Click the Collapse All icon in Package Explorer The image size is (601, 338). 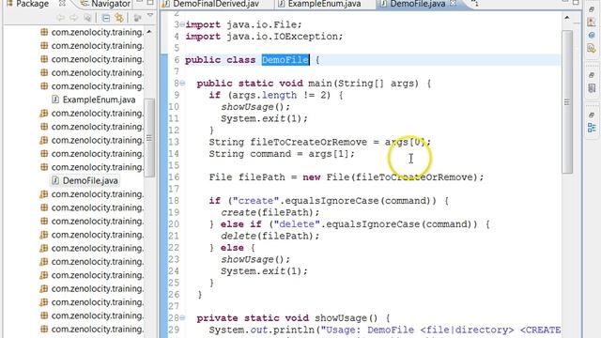[106, 18]
